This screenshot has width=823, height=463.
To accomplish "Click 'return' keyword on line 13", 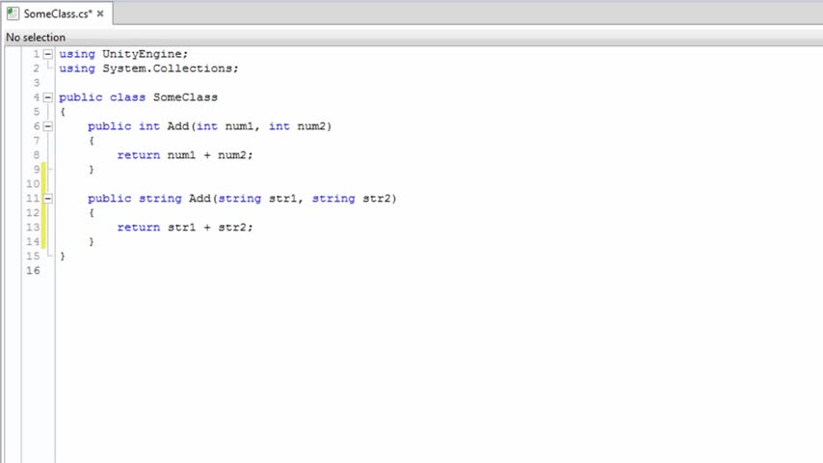I will pos(139,227).
